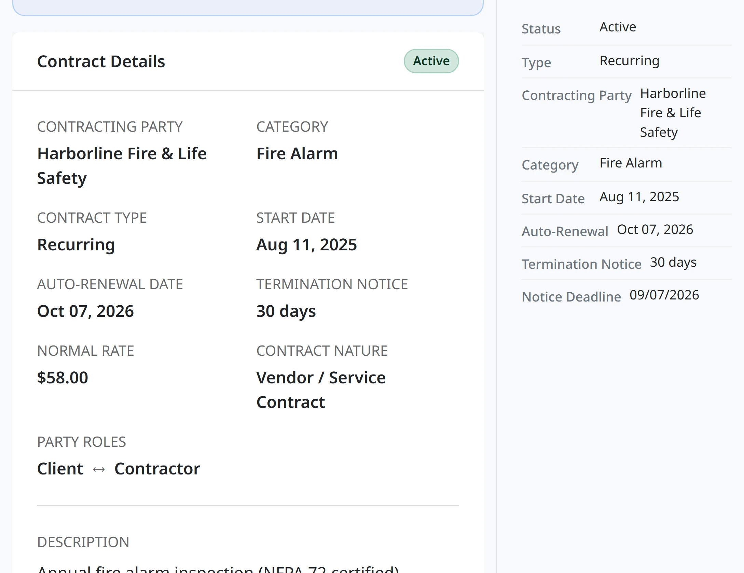744x573 pixels.
Task: Click the 'Recurring' contract type value in main card
Action: click(x=76, y=245)
